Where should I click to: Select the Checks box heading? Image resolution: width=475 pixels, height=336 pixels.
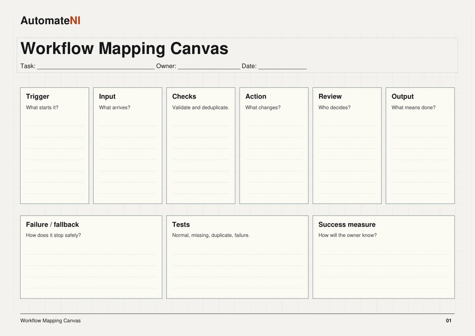[x=184, y=96]
